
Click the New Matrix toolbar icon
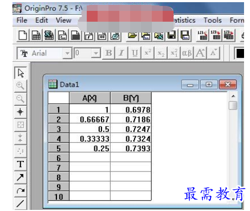(x=75, y=35)
